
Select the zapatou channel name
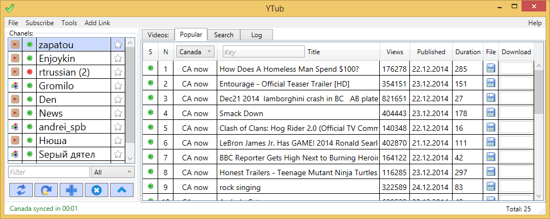[x=56, y=44]
